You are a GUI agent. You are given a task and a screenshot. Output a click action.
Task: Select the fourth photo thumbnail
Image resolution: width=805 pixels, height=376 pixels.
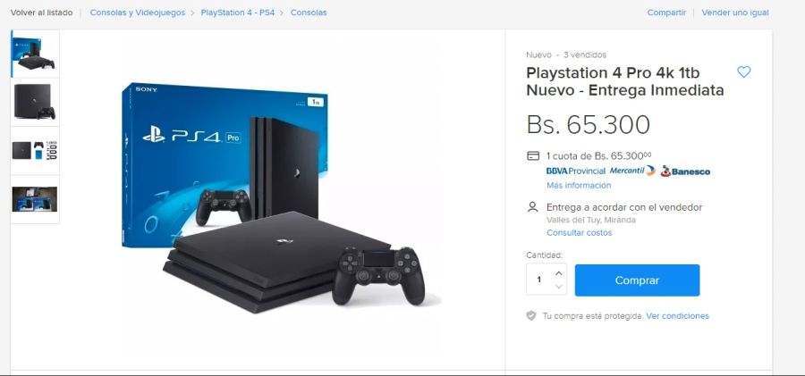pos(36,199)
